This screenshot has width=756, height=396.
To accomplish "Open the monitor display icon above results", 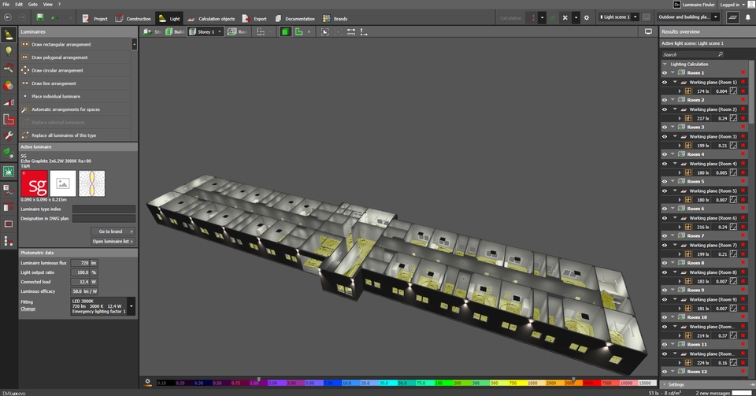I will (x=648, y=31).
